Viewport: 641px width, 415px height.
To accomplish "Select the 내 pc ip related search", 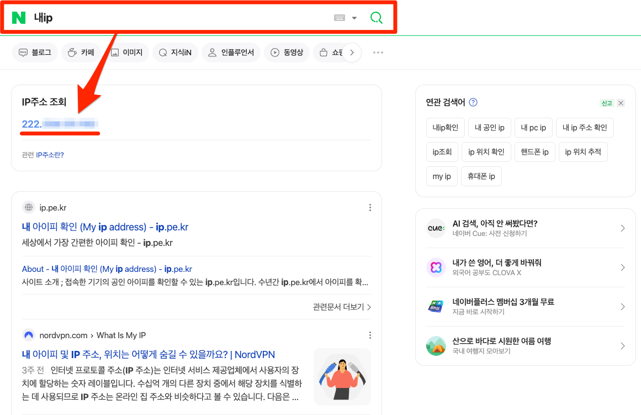I will pyautogui.click(x=533, y=128).
